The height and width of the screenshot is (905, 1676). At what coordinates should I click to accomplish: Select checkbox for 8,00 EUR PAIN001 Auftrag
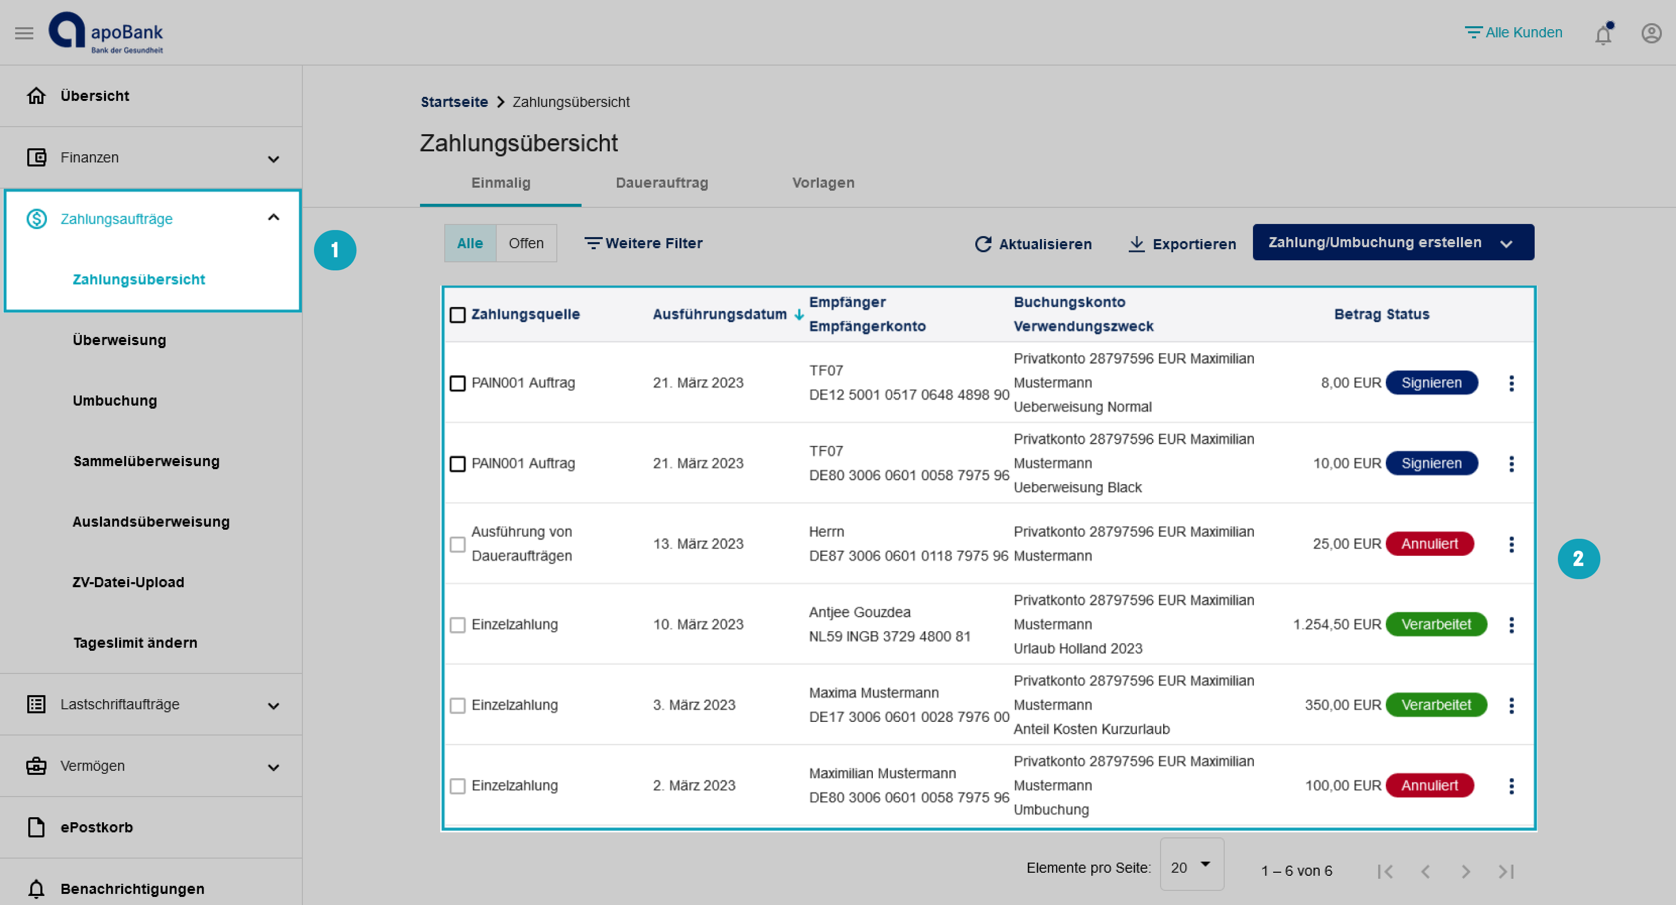pos(458,383)
